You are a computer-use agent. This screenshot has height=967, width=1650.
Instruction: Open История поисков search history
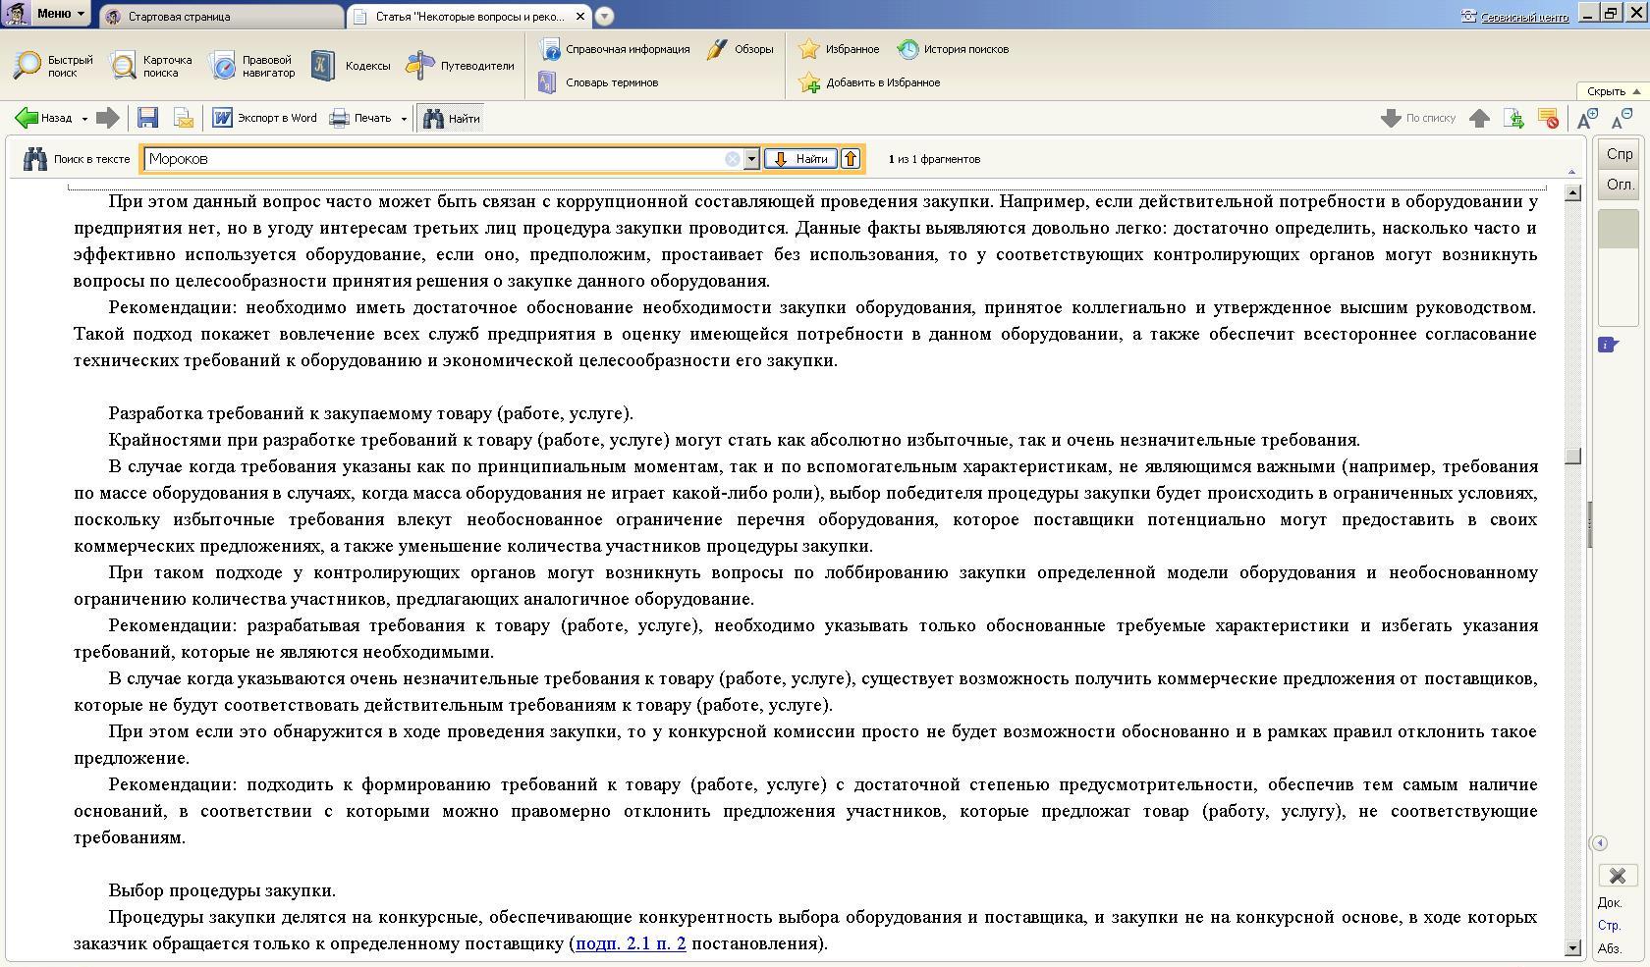(953, 49)
